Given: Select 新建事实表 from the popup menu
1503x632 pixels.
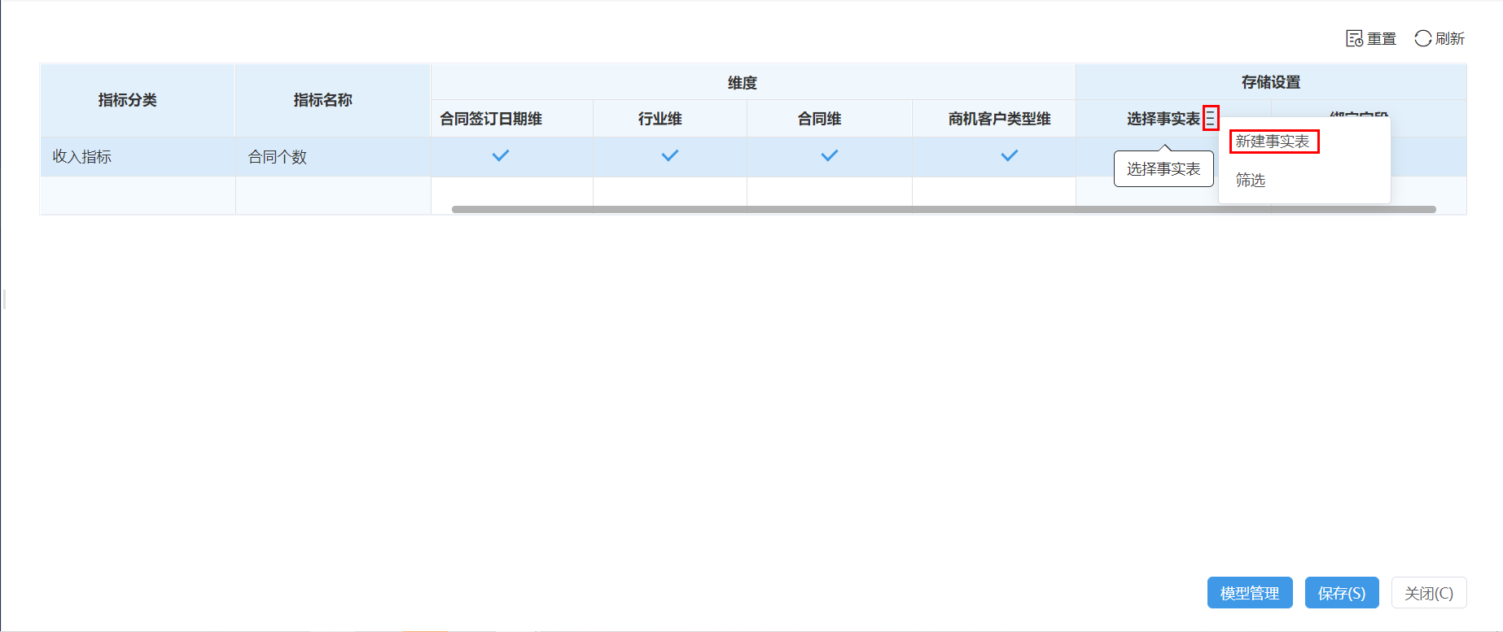Looking at the screenshot, I should point(1273,142).
